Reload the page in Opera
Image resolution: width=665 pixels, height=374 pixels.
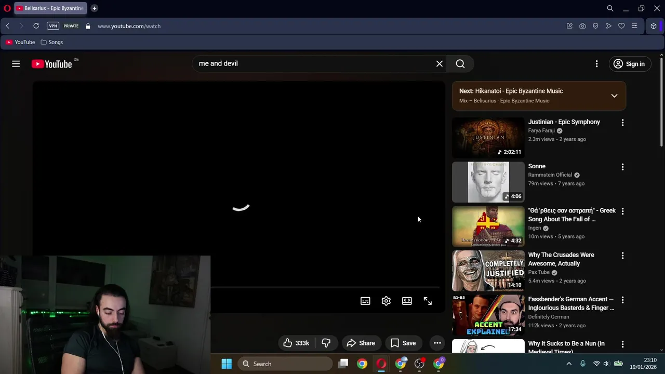36,26
